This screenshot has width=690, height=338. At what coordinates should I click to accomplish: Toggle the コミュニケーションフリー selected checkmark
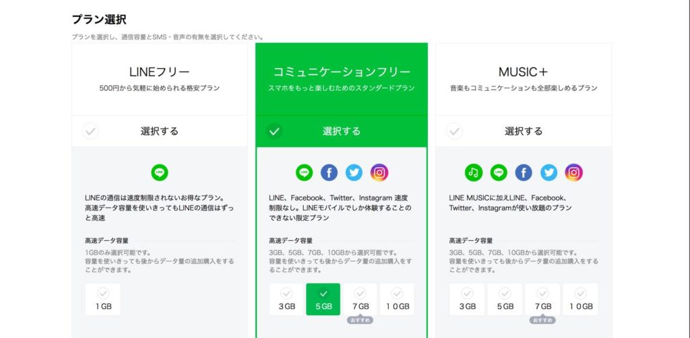(x=274, y=131)
